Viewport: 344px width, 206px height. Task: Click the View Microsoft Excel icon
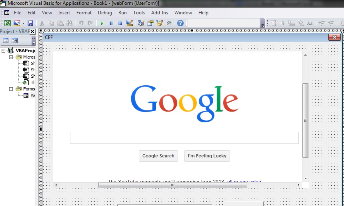tap(8, 23)
